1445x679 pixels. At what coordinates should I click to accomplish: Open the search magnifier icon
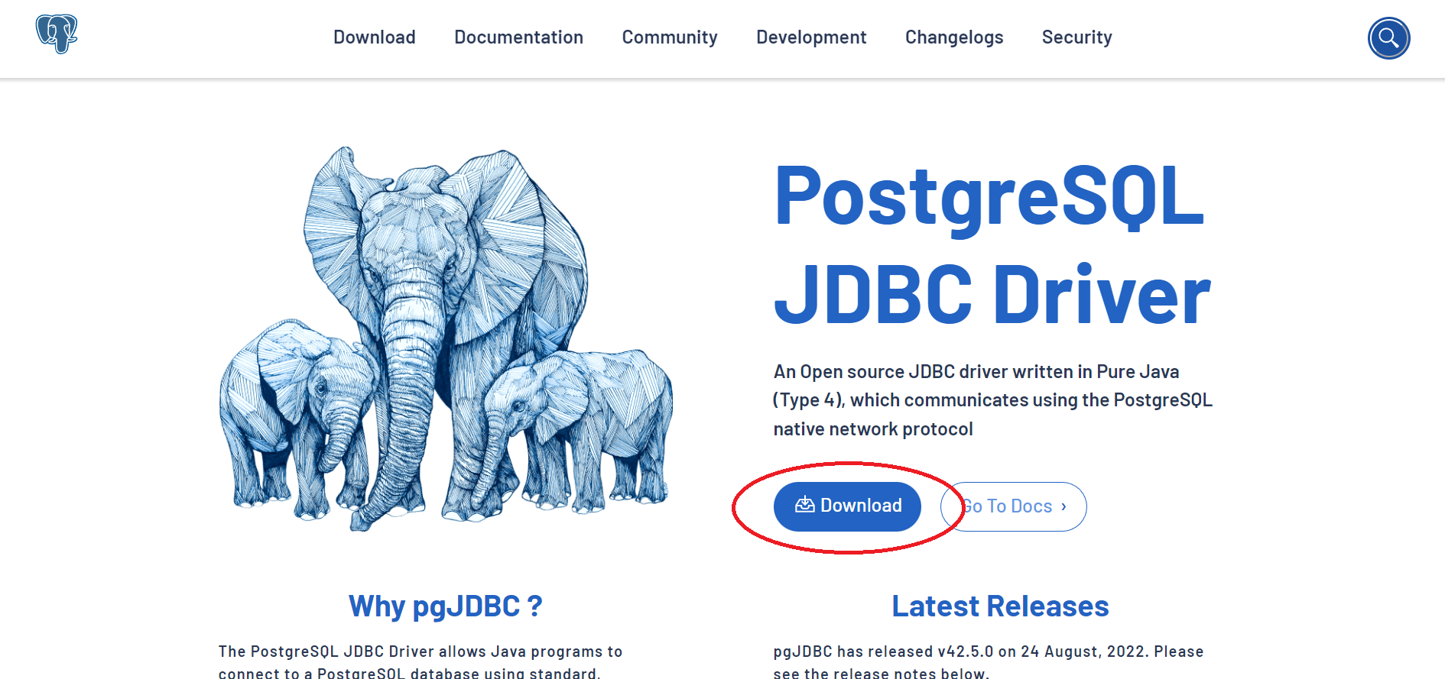(x=1388, y=38)
